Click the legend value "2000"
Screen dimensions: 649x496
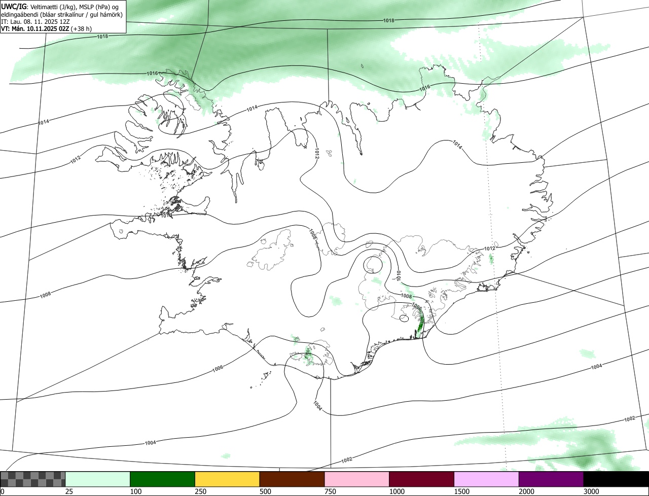(x=526, y=491)
